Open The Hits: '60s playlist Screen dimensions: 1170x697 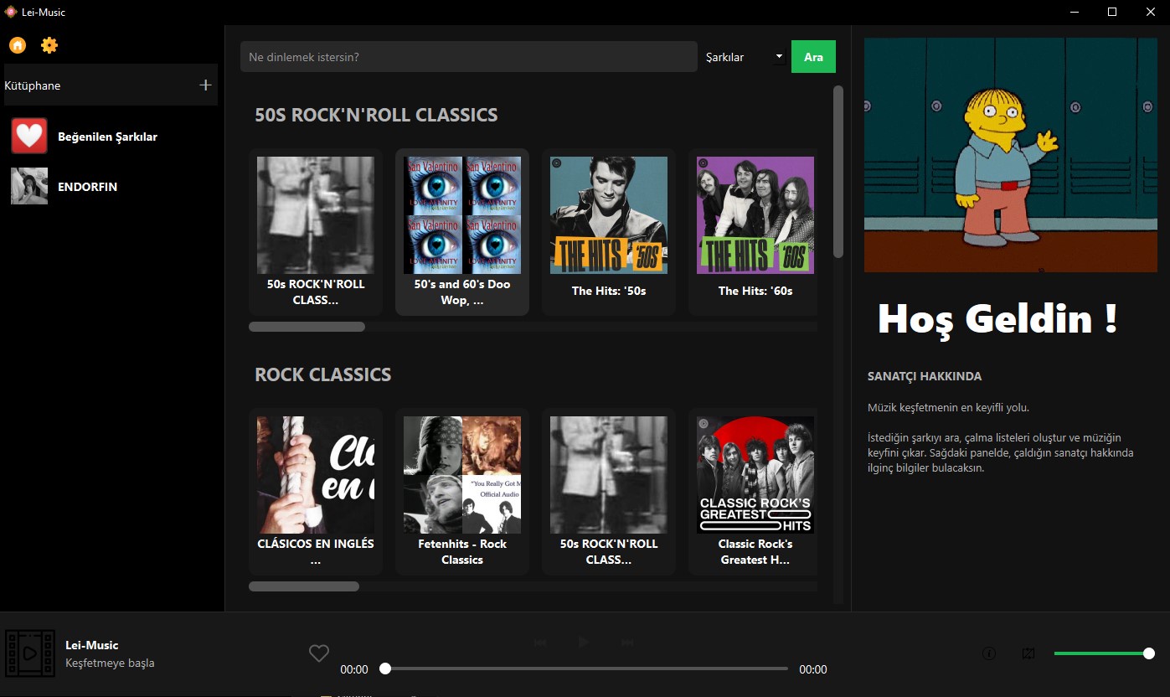[x=753, y=232]
